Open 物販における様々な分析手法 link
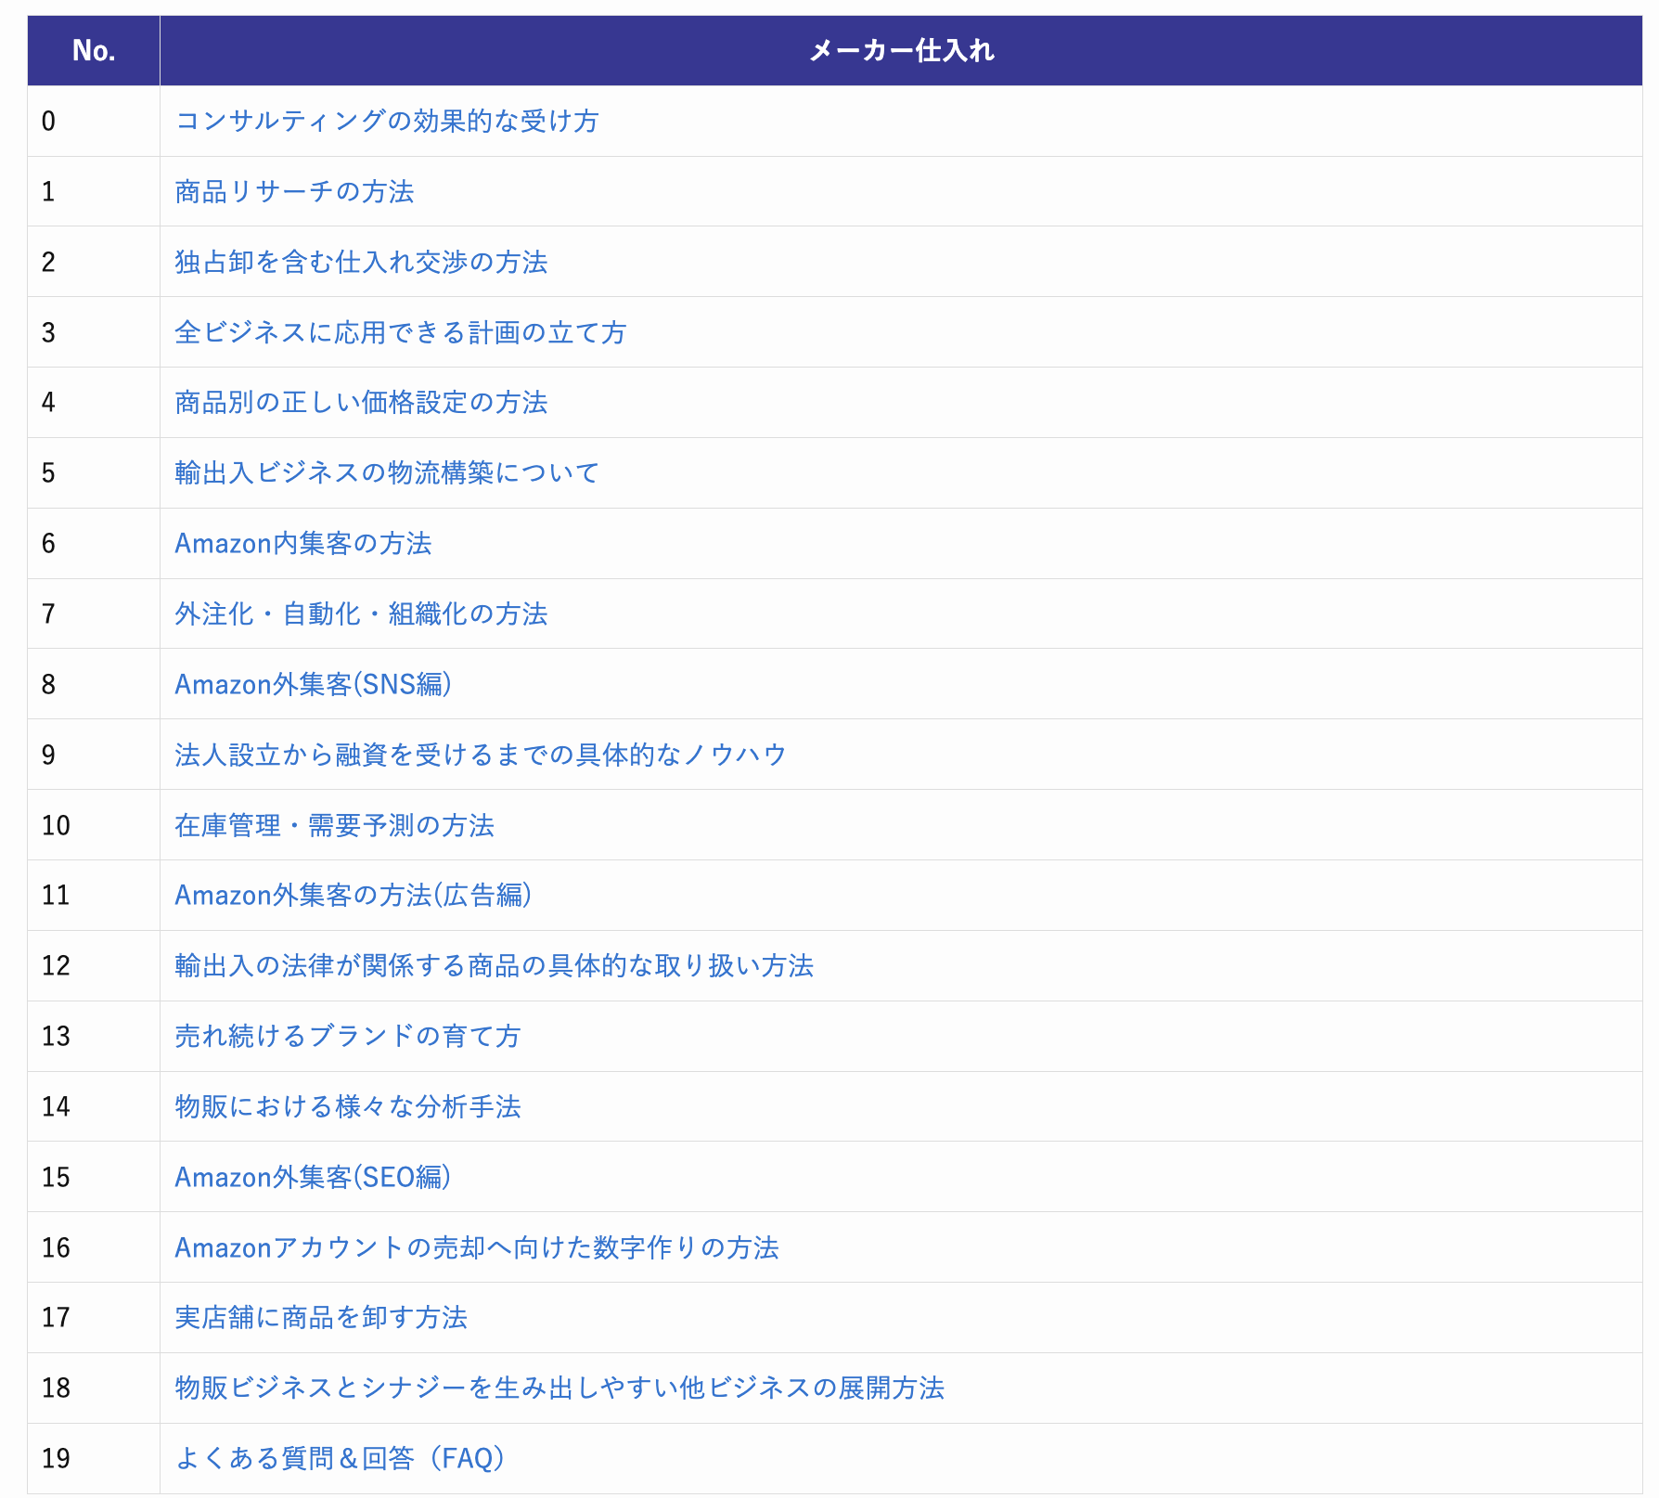The image size is (1659, 1498). (x=348, y=1107)
